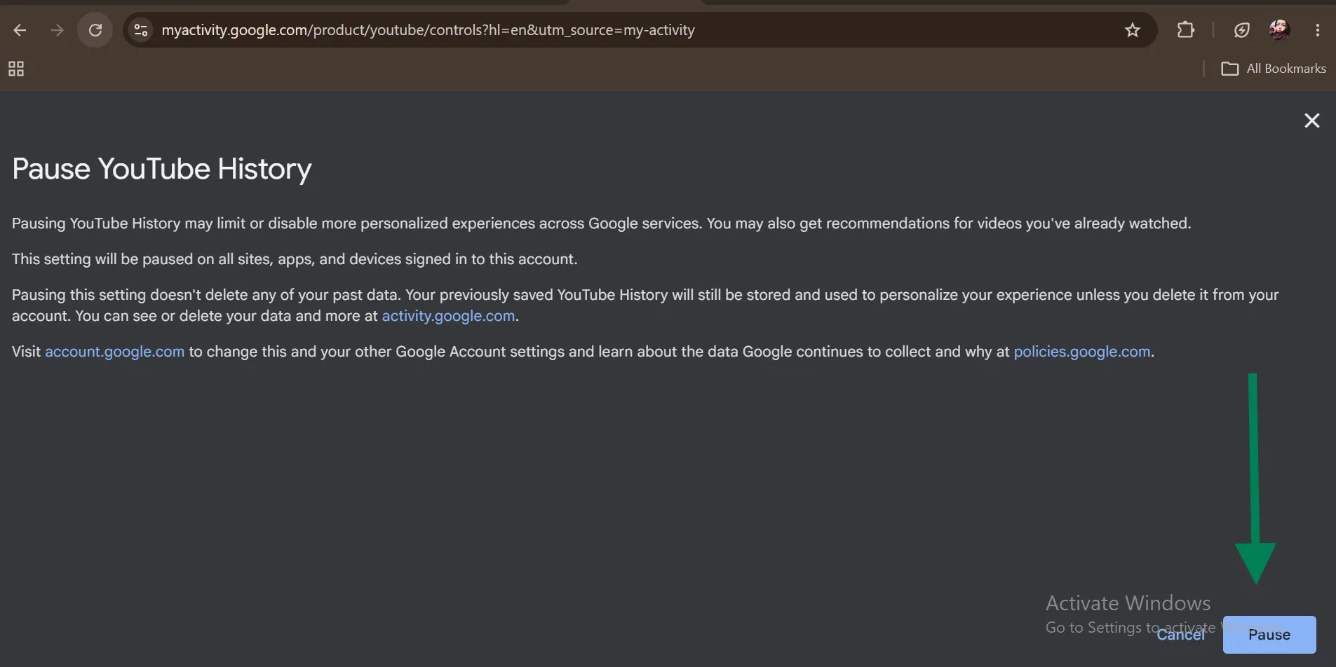Follow the policies.google.com link
The height and width of the screenshot is (667, 1336).
pyautogui.click(x=1082, y=352)
